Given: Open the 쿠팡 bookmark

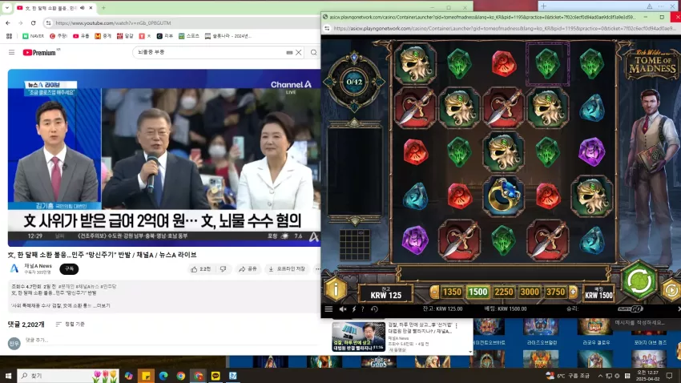Looking at the screenshot, I should tap(58, 36).
